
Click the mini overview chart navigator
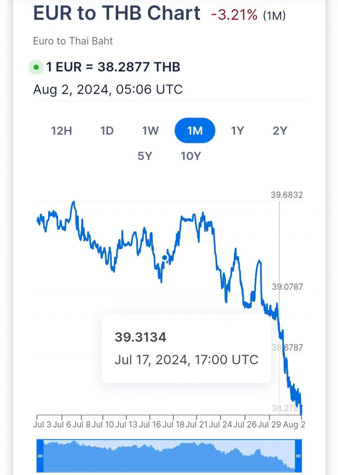169,456
